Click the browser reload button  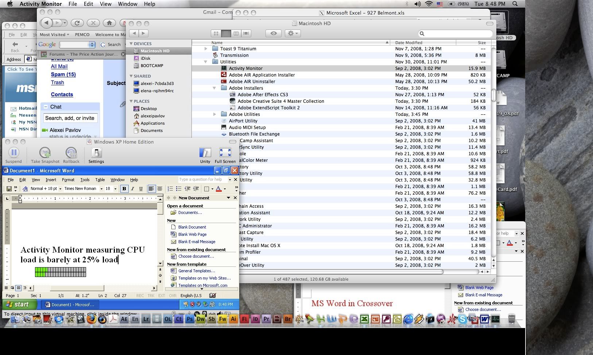click(77, 23)
